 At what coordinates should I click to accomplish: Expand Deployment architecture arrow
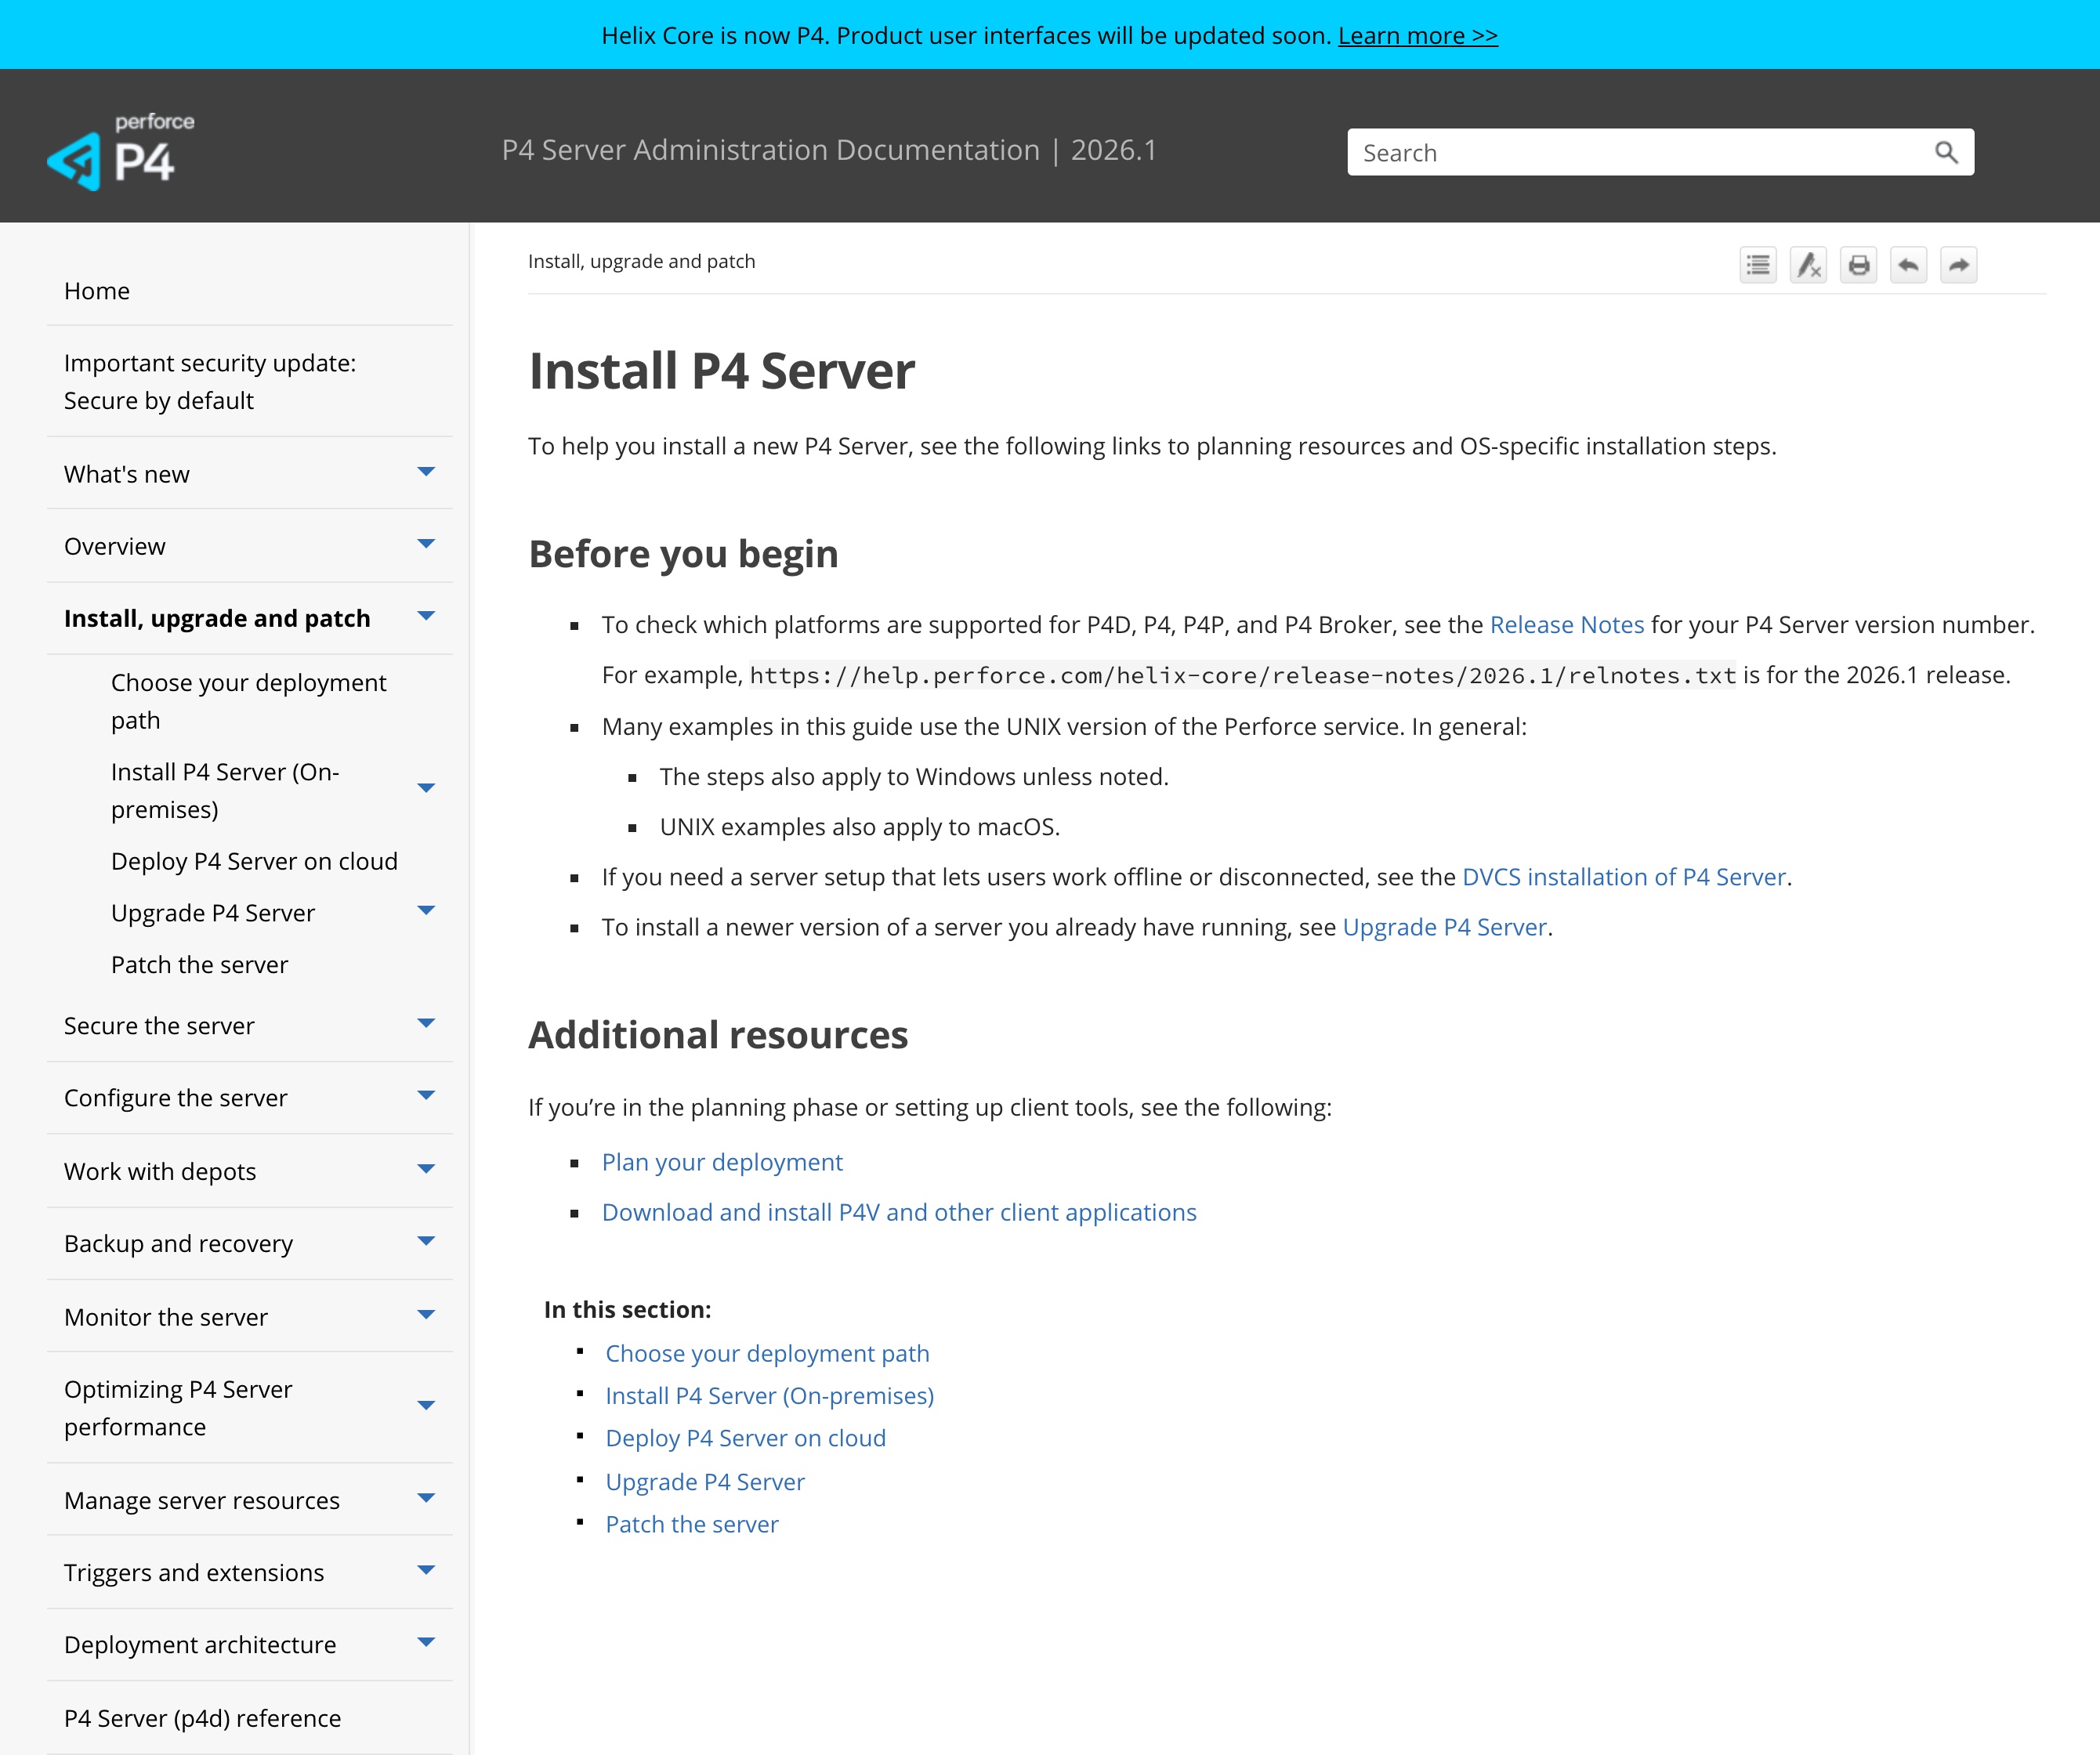(426, 1642)
